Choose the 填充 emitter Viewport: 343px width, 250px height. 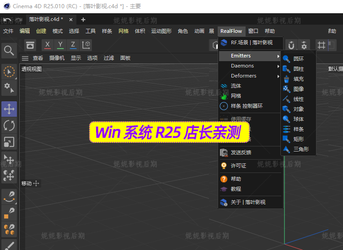298,79
